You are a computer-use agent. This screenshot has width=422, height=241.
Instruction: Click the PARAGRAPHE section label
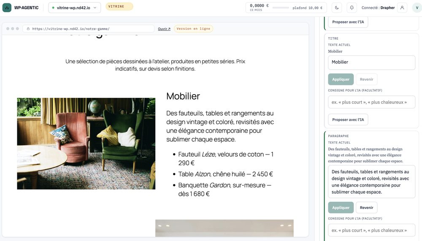[338, 136]
